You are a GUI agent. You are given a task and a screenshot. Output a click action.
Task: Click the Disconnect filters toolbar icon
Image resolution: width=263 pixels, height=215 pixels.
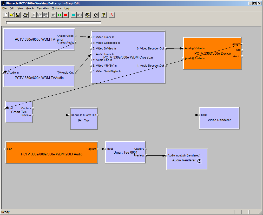(x=80, y=15)
